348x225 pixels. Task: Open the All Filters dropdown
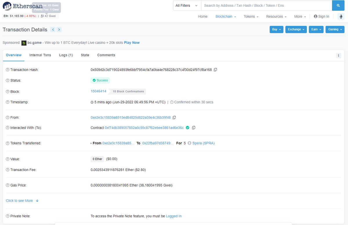click(187, 5)
